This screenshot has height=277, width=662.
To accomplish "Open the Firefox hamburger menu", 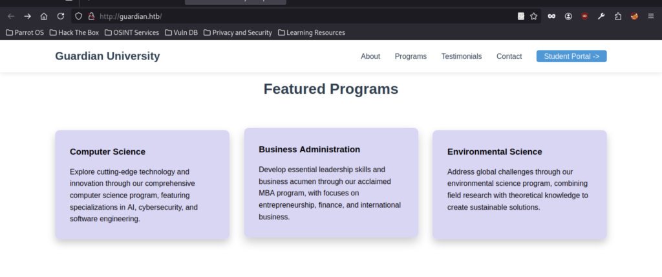I will (651, 16).
